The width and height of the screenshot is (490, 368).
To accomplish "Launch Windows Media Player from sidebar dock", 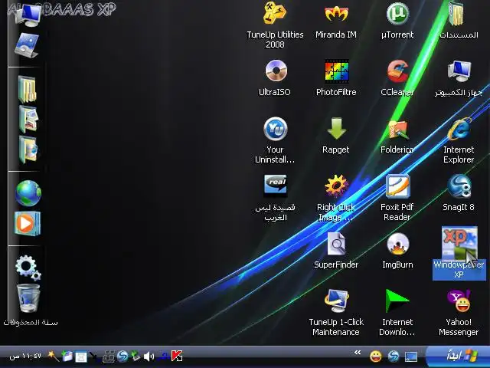I will [28, 223].
